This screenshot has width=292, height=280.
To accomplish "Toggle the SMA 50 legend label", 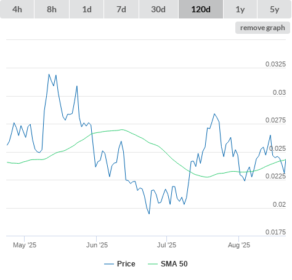I will 174,264.
